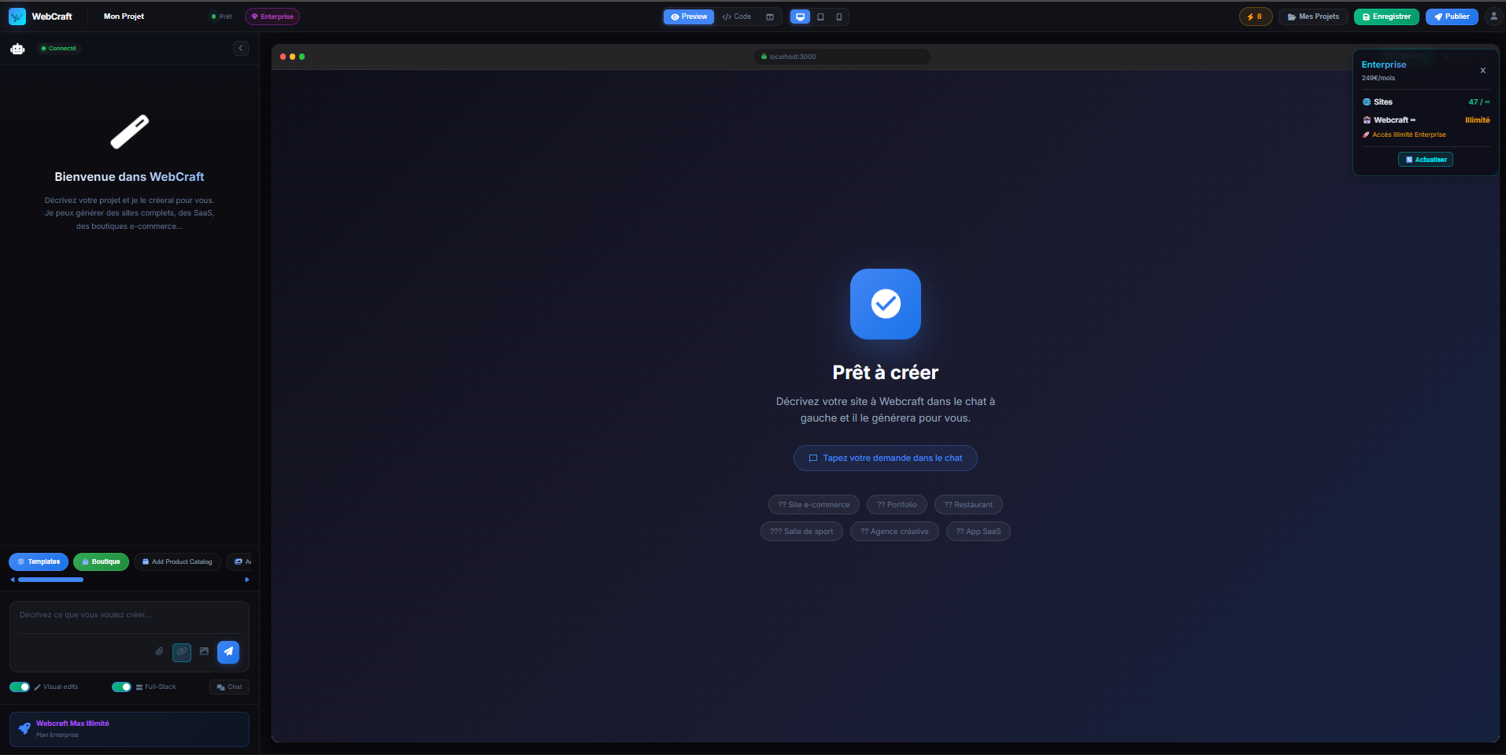
Task: Switch preview to tablet view icon
Action: (820, 17)
